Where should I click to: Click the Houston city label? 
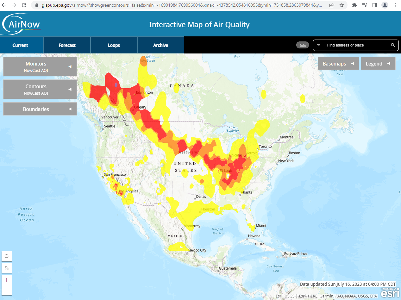coord(208,209)
